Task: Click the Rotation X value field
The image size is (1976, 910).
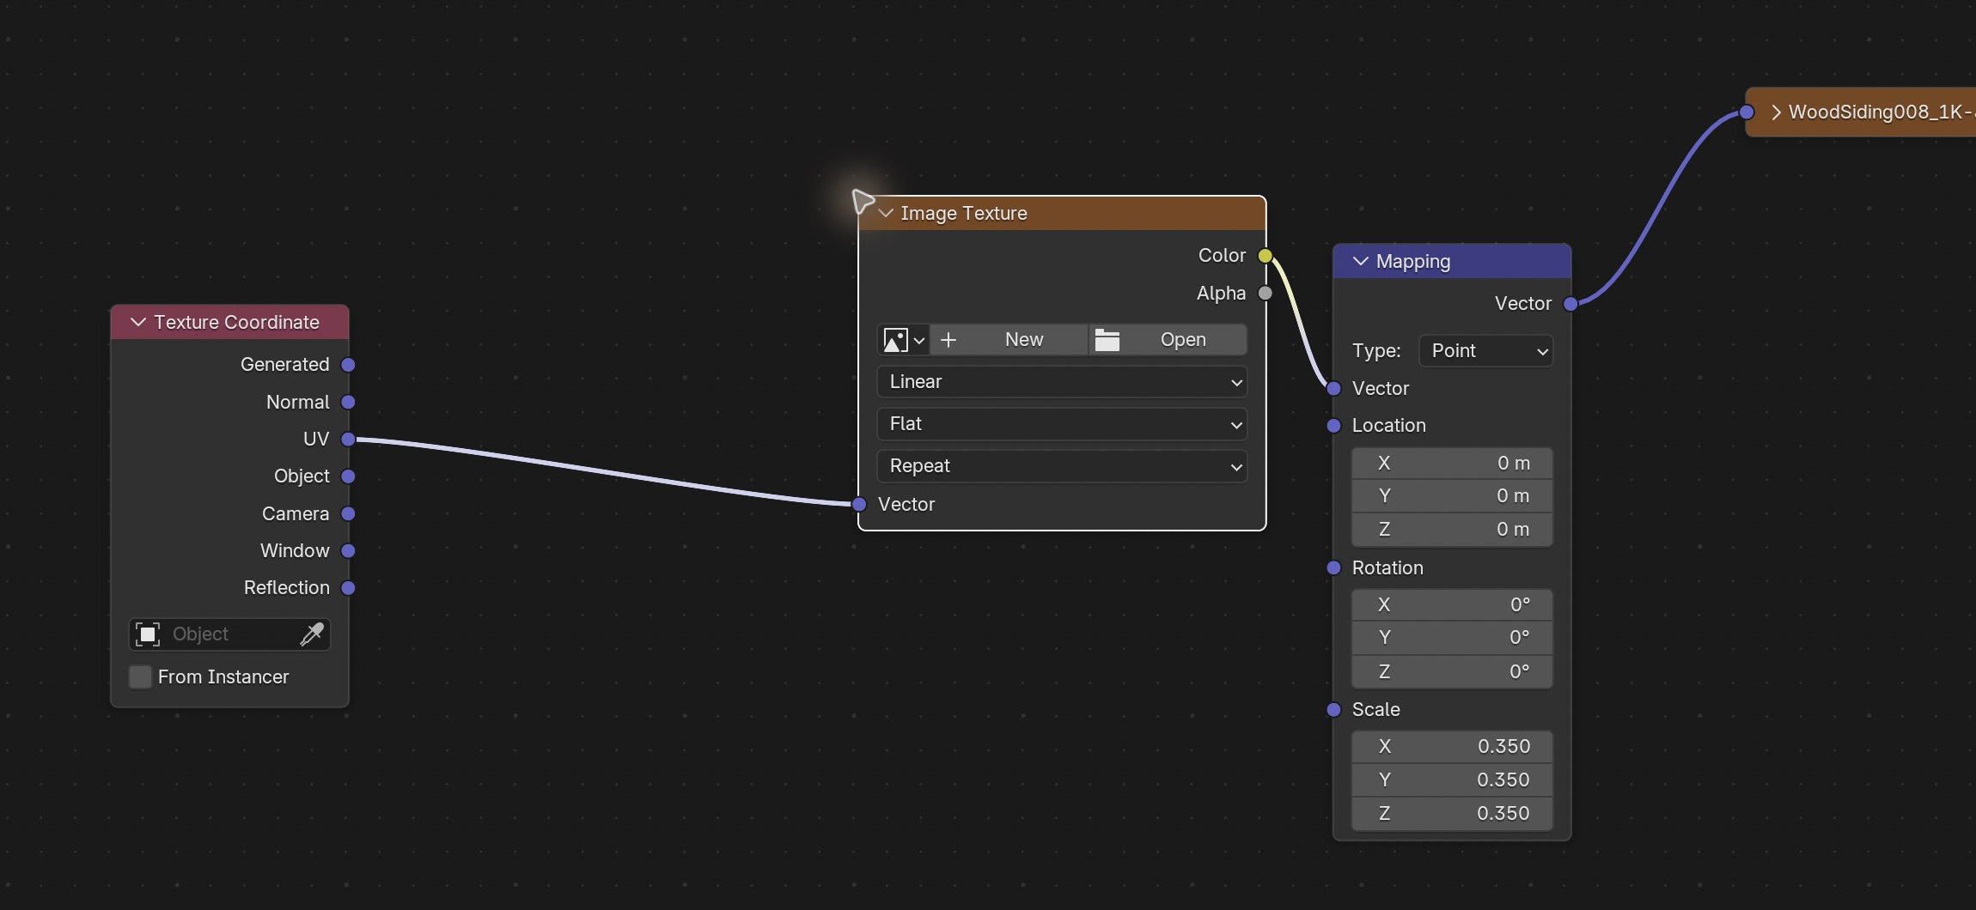Action: [1452, 605]
